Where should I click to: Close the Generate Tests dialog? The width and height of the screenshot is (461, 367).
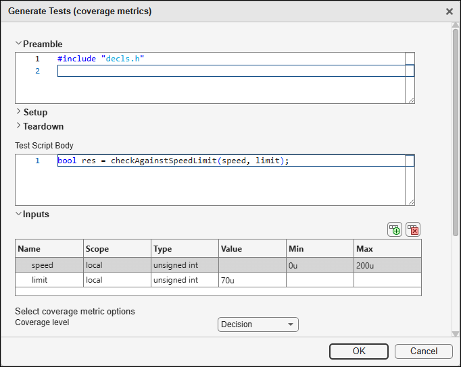450,11
